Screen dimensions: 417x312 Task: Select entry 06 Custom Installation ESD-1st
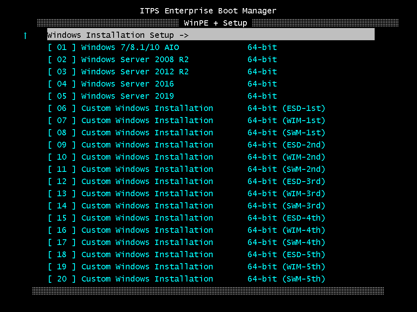[x=187, y=108]
